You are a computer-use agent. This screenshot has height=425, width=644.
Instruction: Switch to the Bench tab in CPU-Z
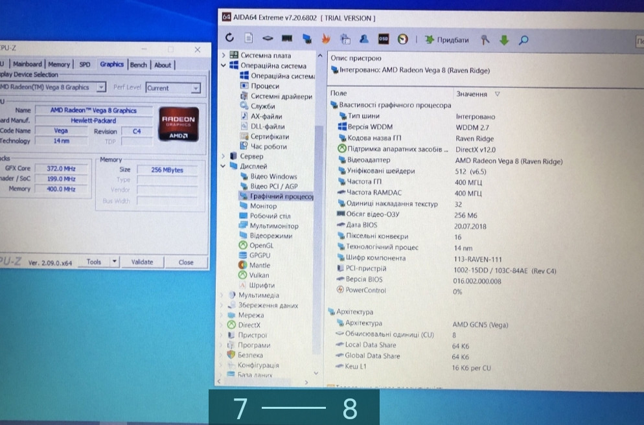(138, 64)
